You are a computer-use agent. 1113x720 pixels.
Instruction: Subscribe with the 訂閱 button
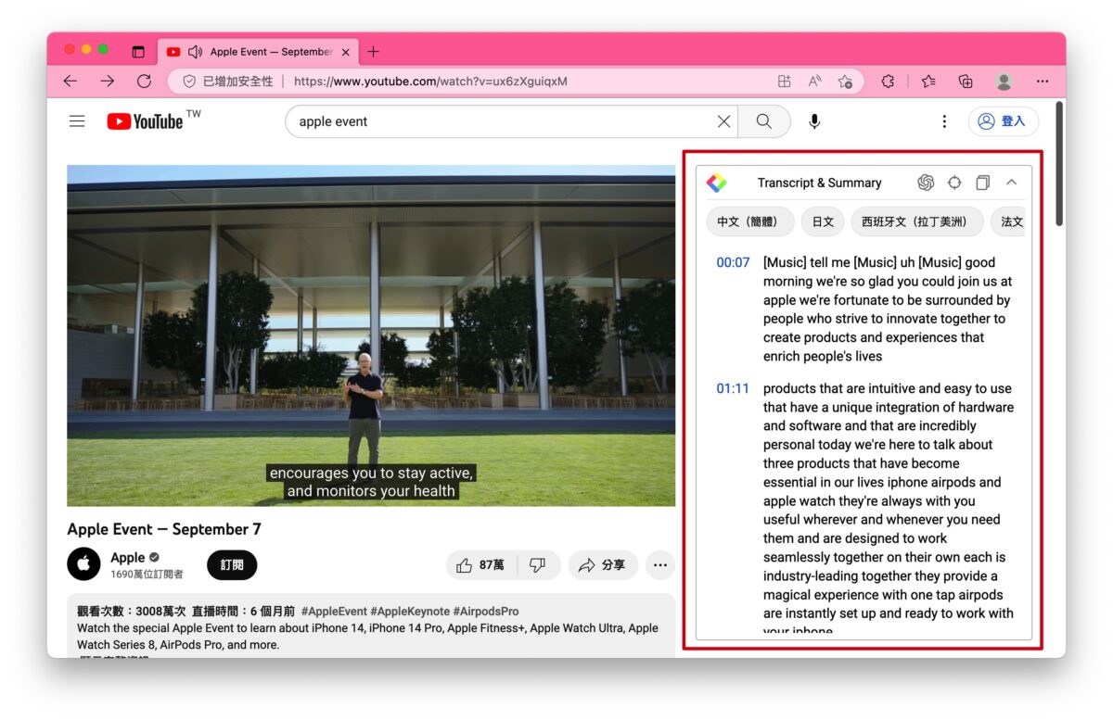232,564
